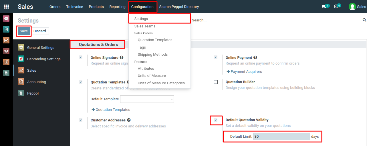Collapse the Configuration menu
The image size is (367, 146).
coord(142,7)
